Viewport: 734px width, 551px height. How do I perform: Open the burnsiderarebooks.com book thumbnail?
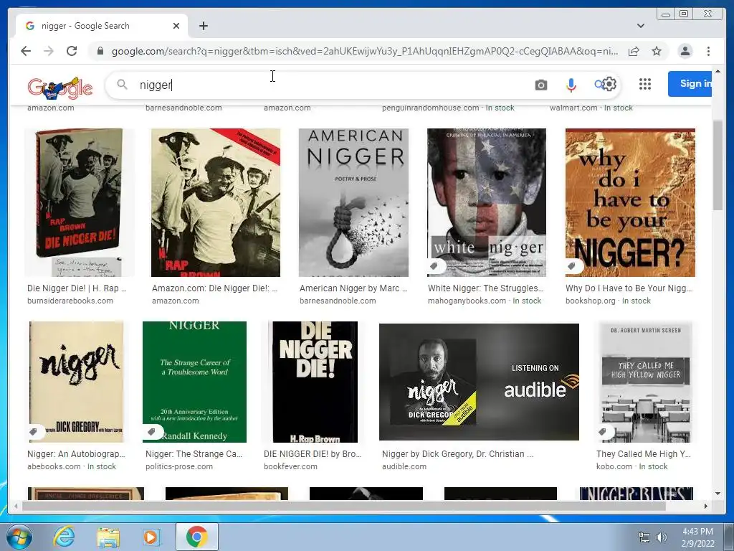(79, 202)
